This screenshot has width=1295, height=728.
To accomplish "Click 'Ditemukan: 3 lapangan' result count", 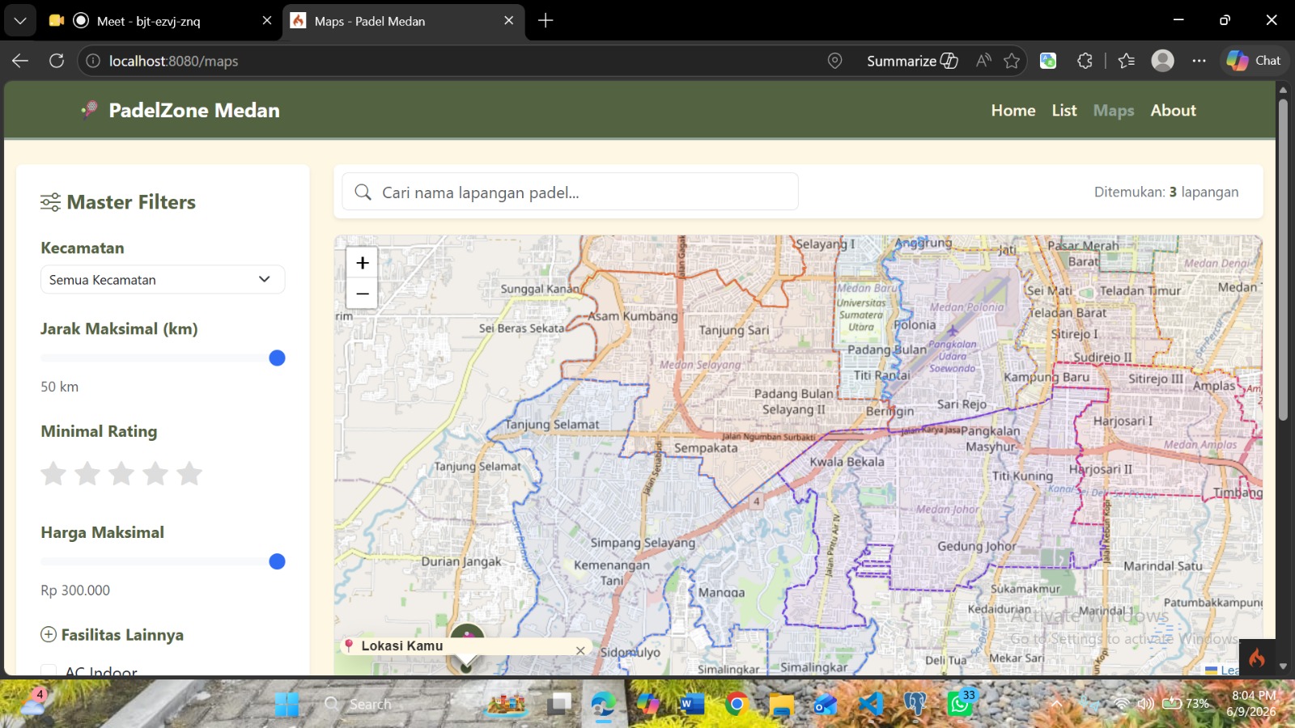I will 1166,192.
